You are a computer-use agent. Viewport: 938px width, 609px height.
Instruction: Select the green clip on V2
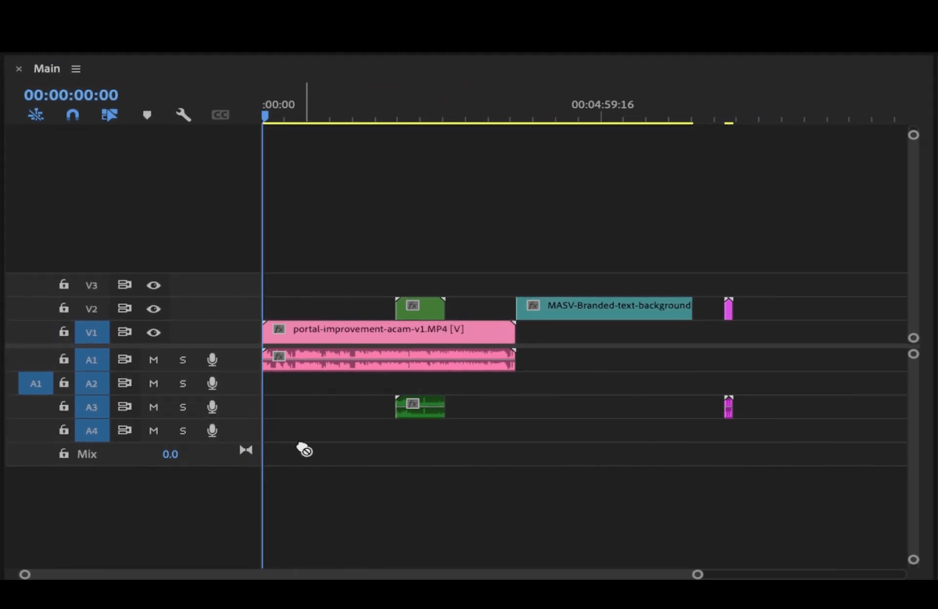[x=420, y=309]
